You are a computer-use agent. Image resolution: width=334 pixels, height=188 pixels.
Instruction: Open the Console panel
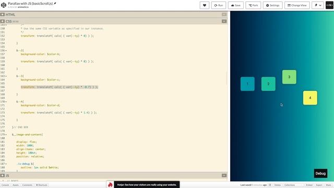[5, 185]
